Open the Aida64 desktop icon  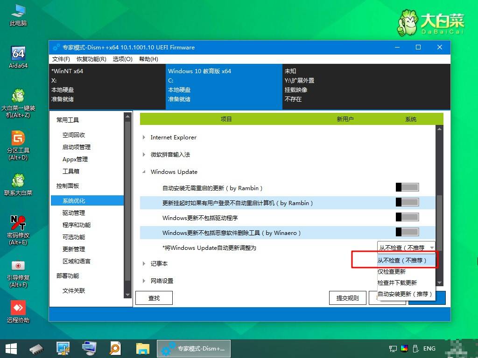click(18, 57)
